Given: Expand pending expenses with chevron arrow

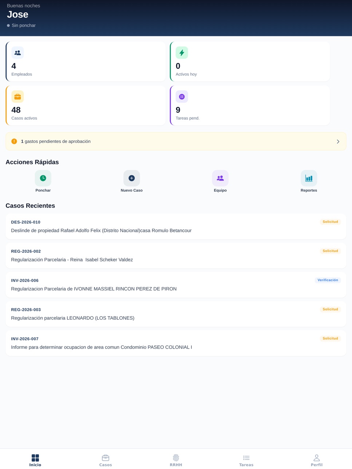Looking at the screenshot, I should coord(338,141).
